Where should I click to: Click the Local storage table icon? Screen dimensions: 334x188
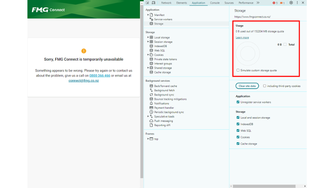tap(151, 37)
